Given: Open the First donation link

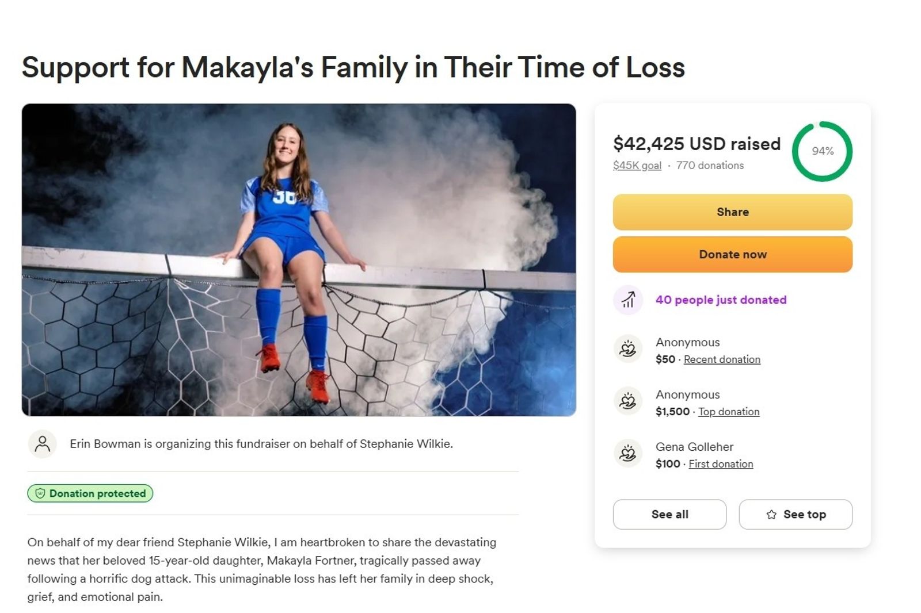Looking at the screenshot, I should [x=721, y=464].
